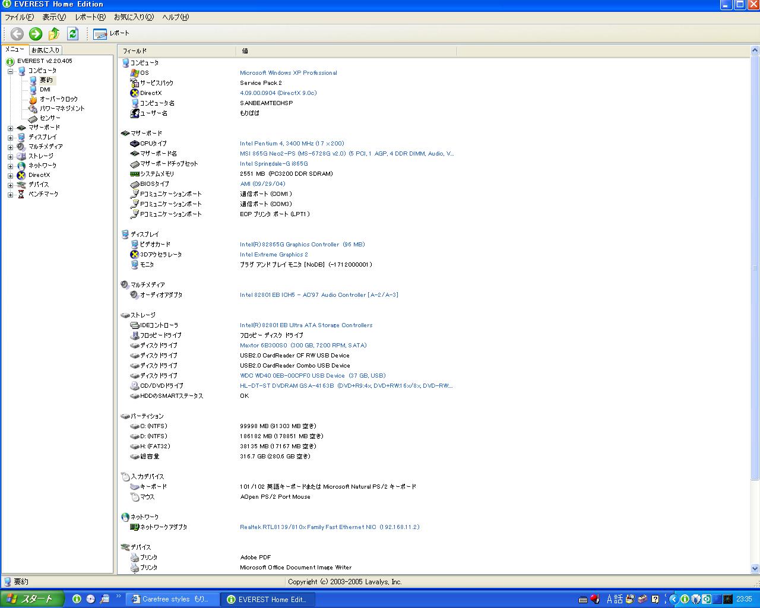Open Intel Springdale-G i865G chipset link
Image resolution: width=760 pixels, height=608 pixels.
[x=274, y=164]
